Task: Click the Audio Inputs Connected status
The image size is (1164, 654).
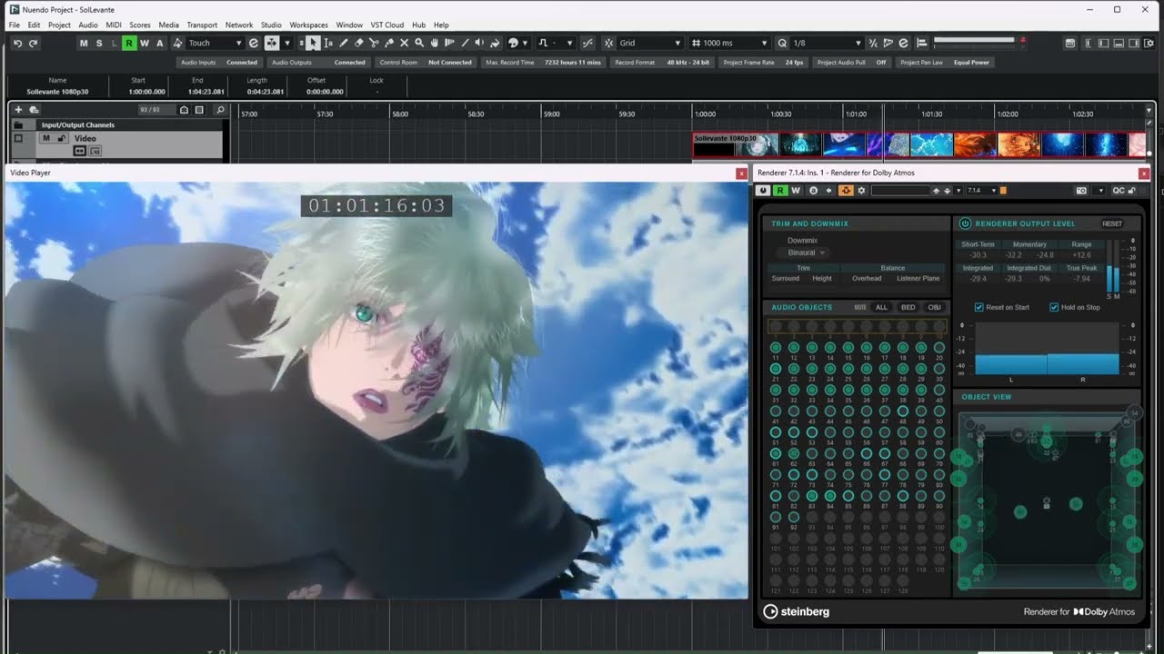Action: point(219,63)
